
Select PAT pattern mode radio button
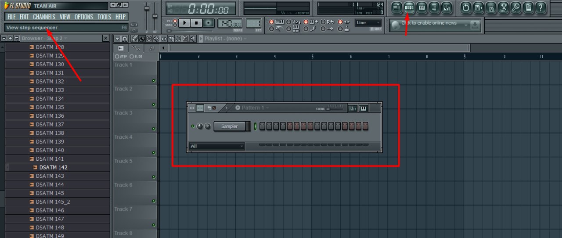click(x=175, y=21)
